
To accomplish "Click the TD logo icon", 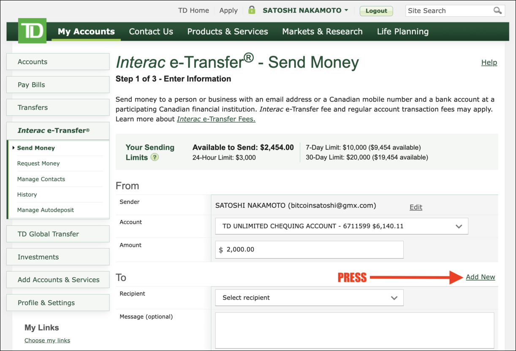I will click(32, 31).
